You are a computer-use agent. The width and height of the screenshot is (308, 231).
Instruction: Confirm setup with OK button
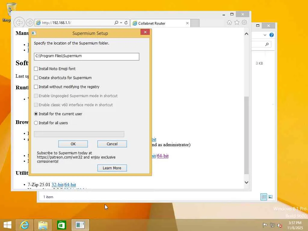tap(73, 144)
